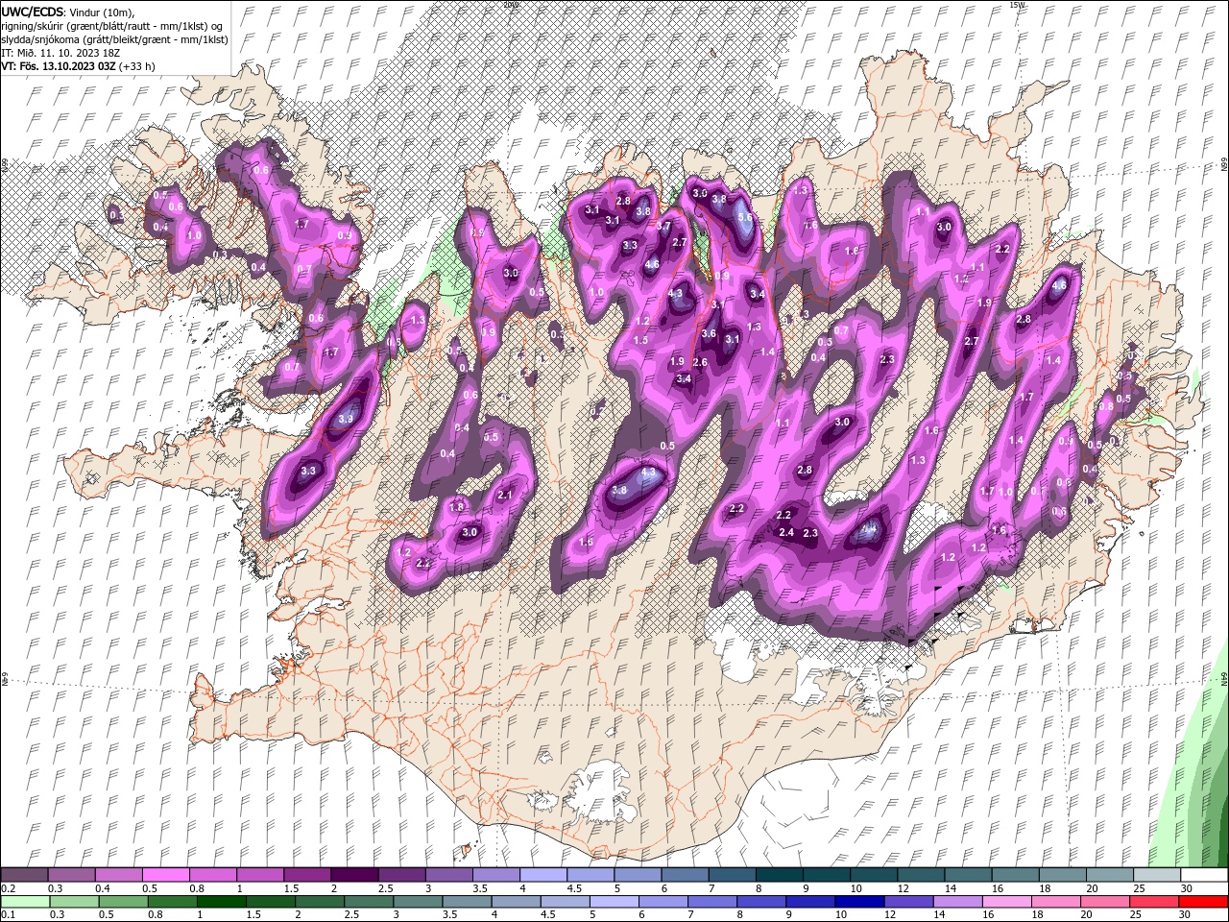Click the '30' label in the lower legend
The width and height of the screenshot is (1229, 922).
click(1187, 915)
